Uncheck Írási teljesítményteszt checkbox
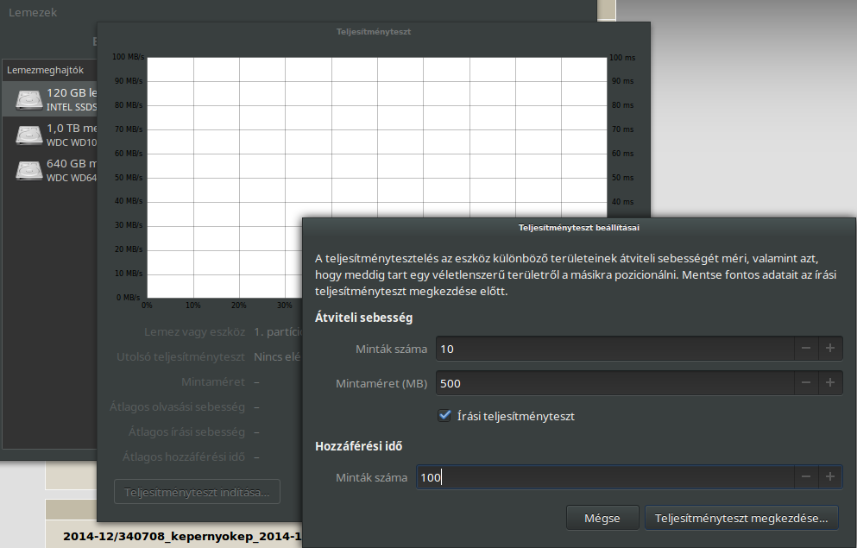Viewport: 857px width, 548px height. [x=444, y=416]
